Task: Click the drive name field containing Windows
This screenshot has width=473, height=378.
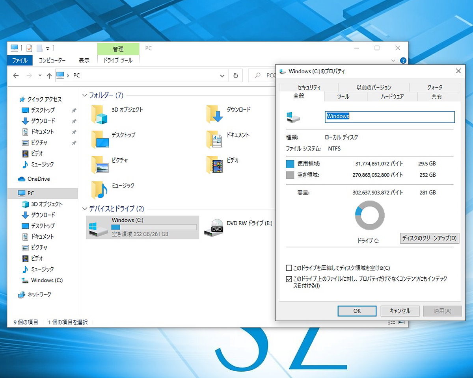Action: click(390, 117)
